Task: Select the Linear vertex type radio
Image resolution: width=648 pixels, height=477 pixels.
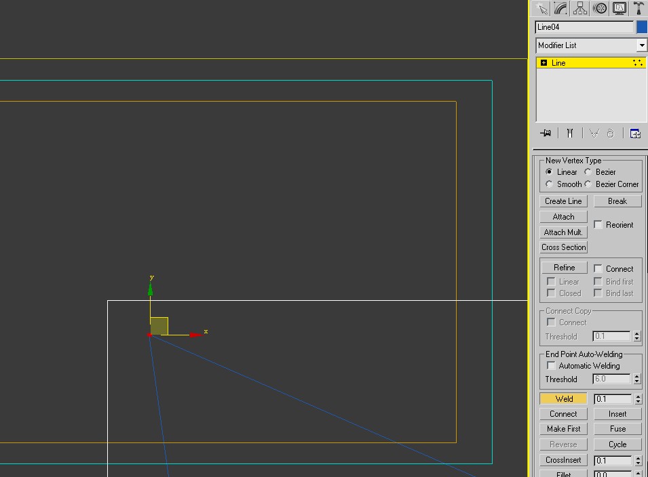Action: click(549, 171)
